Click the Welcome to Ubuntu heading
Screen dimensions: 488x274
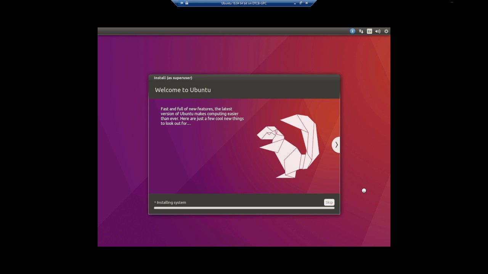pyautogui.click(x=183, y=90)
